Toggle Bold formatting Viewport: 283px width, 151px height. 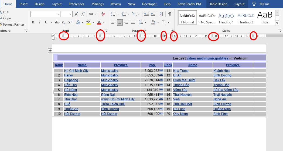(x=33, y=23)
